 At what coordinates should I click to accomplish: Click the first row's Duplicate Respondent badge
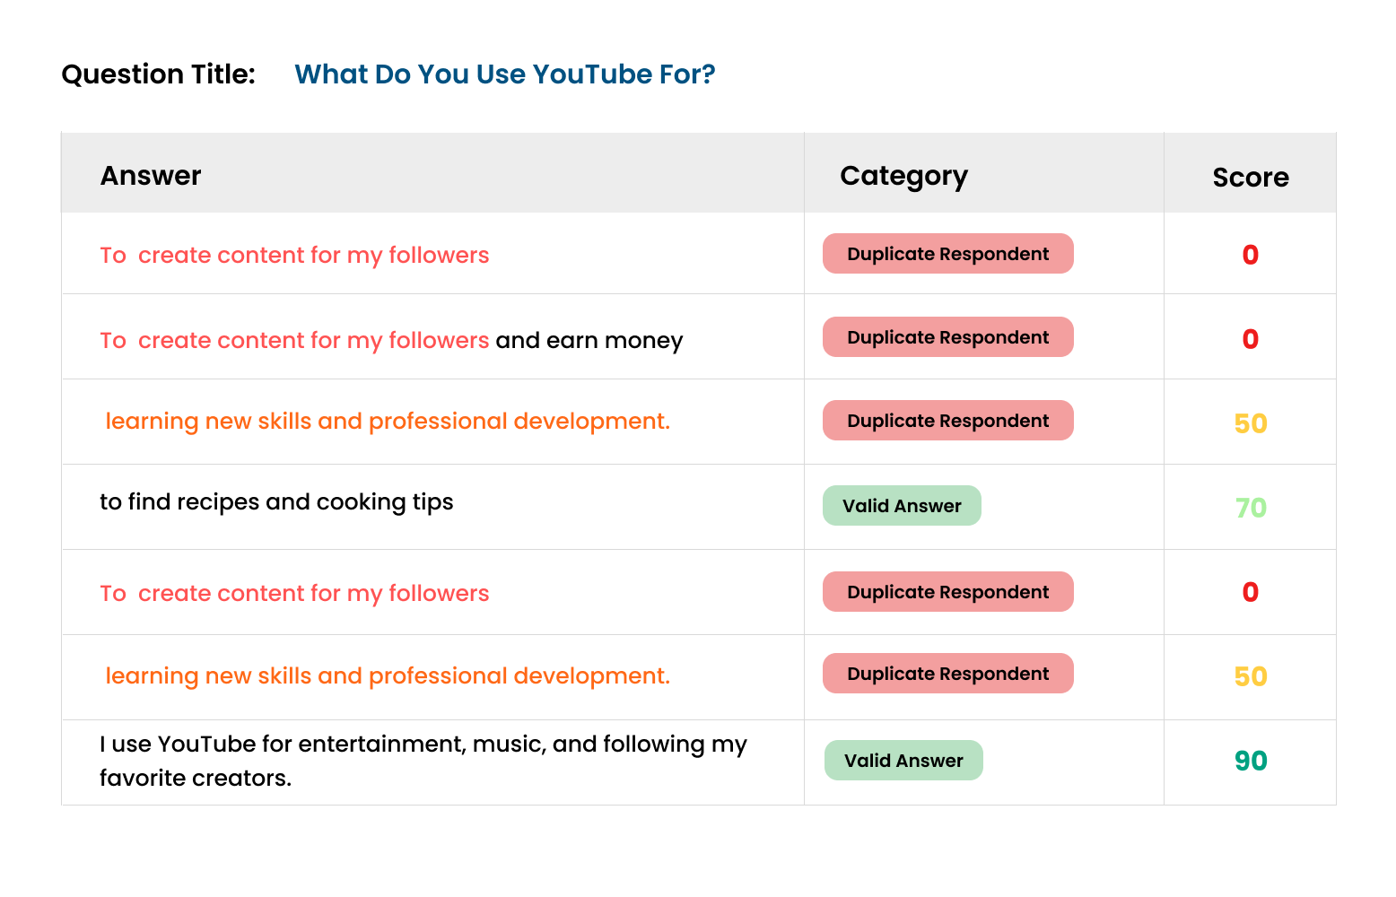(x=948, y=254)
